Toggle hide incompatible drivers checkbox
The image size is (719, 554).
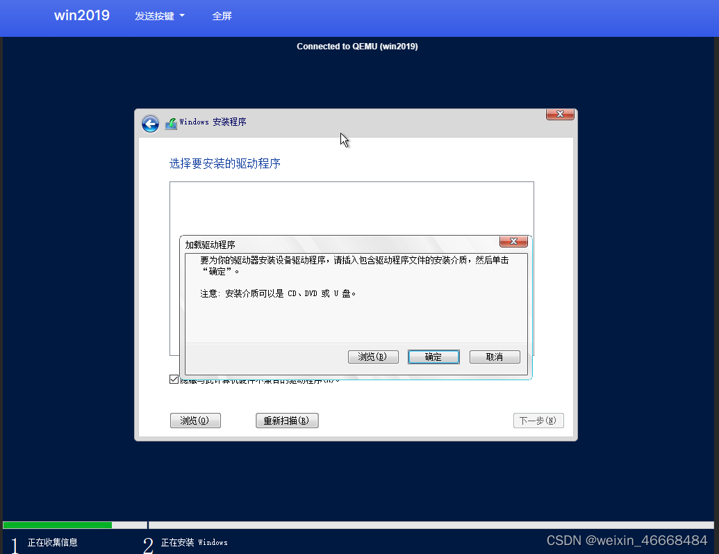pos(174,379)
